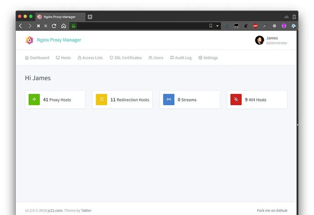Go to the Dashboard menu item
This screenshot has height=215, width=314.
coord(37,58)
